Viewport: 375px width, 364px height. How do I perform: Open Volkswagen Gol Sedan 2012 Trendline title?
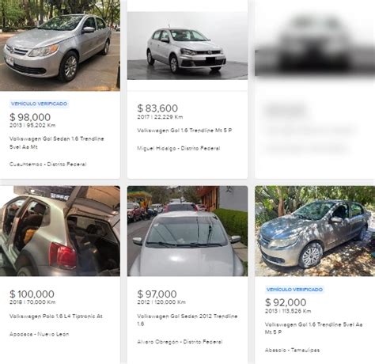pyautogui.click(x=187, y=320)
